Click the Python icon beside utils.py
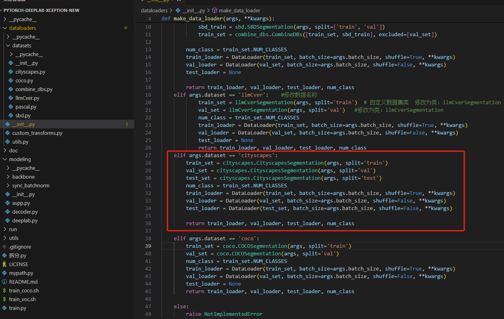Viewport: 504px width, 319px height. (x=8, y=142)
